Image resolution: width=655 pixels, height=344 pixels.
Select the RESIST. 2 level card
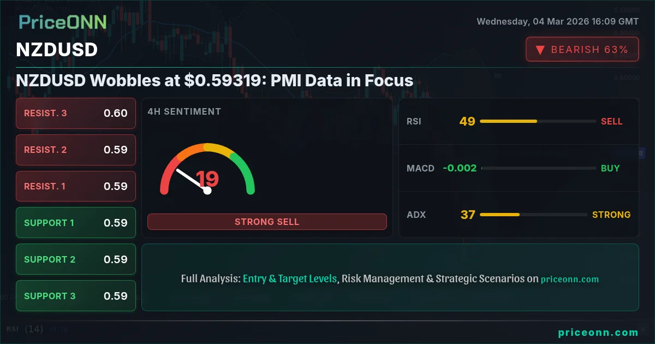pyautogui.click(x=76, y=150)
